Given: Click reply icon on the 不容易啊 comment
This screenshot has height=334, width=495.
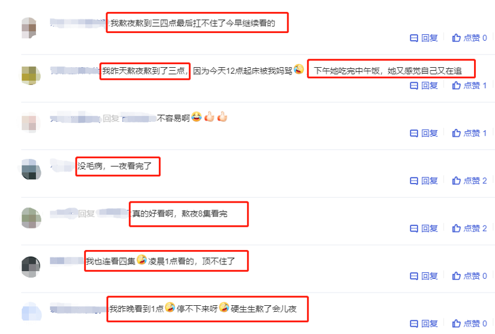Looking at the screenshot, I should (413, 133).
